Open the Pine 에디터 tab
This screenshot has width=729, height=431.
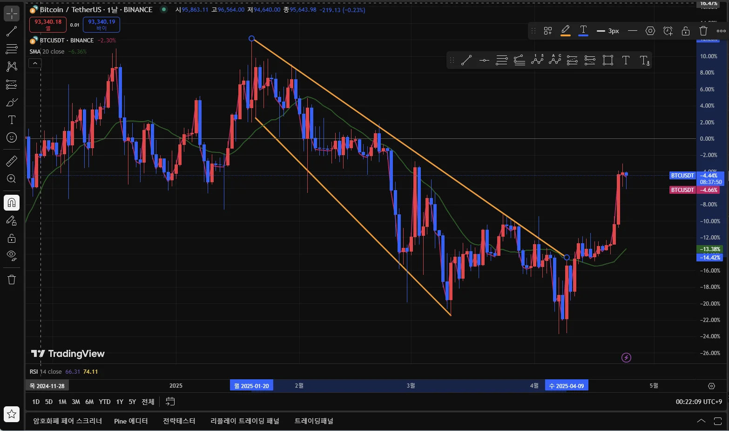131,421
